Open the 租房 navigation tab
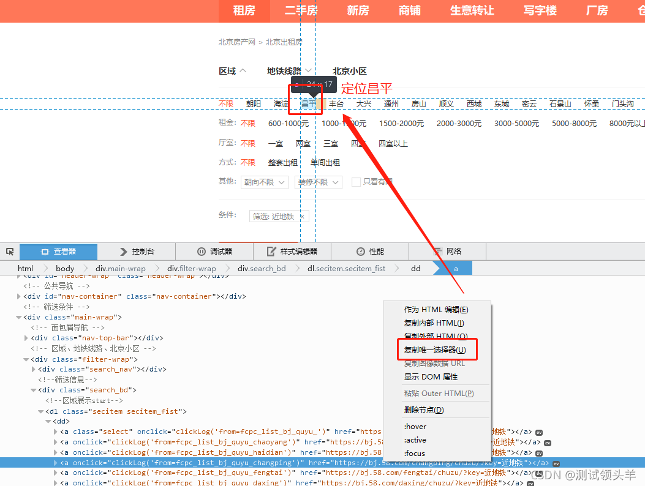The width and height of the screenshot is (645, 486). pyautogui.click(x=244, y=10)
